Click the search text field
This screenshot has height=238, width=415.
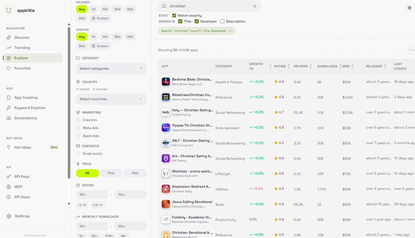(x=210, y=6)
